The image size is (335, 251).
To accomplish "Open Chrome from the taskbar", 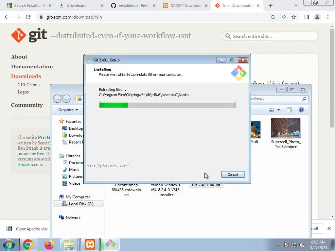I will click(28, 244).
